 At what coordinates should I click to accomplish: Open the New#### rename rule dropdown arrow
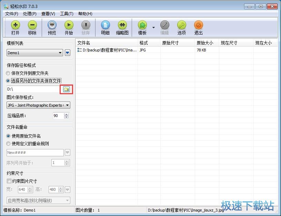click(68, 153)
